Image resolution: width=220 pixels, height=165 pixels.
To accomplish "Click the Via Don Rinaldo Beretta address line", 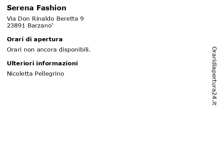I will (45, 19).
